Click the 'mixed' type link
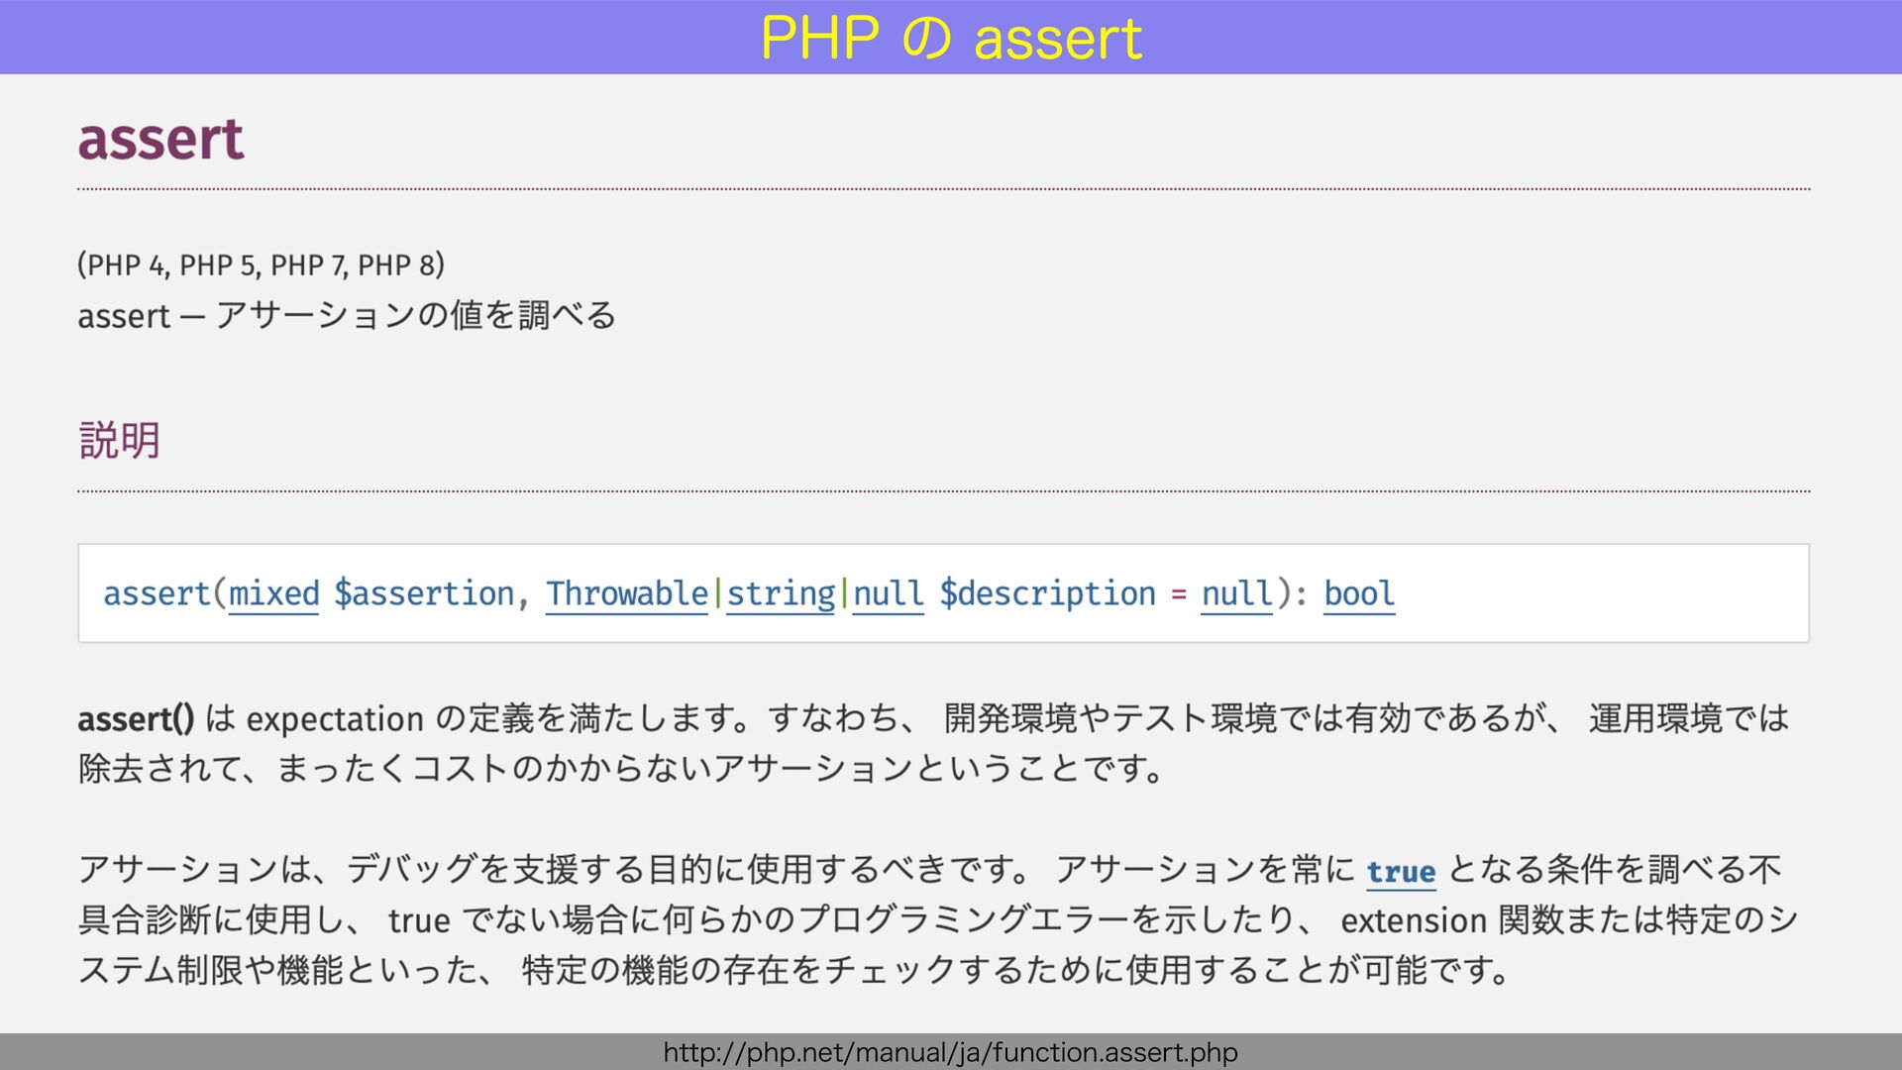 (273, 593)
